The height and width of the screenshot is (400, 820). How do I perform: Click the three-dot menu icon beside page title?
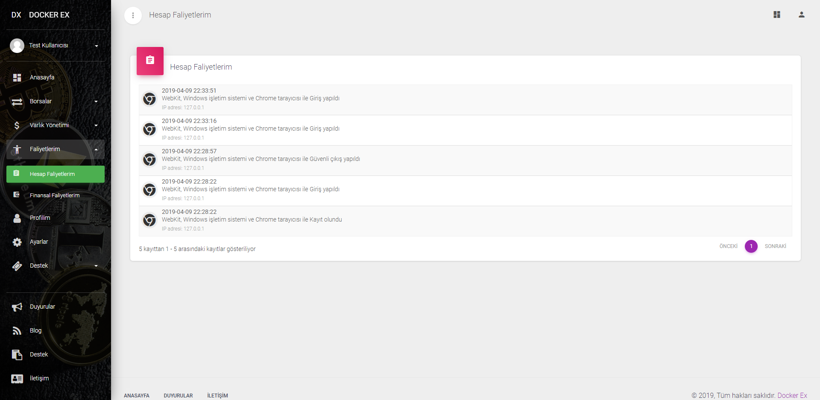pyautogui.click(x=133, y=15)
